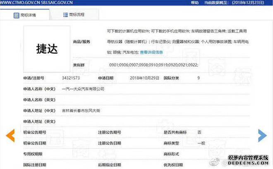Click the 申请/注册号 label
This screenshot has width=273, height=169.
pyautogui.click(x=34, y=78)
